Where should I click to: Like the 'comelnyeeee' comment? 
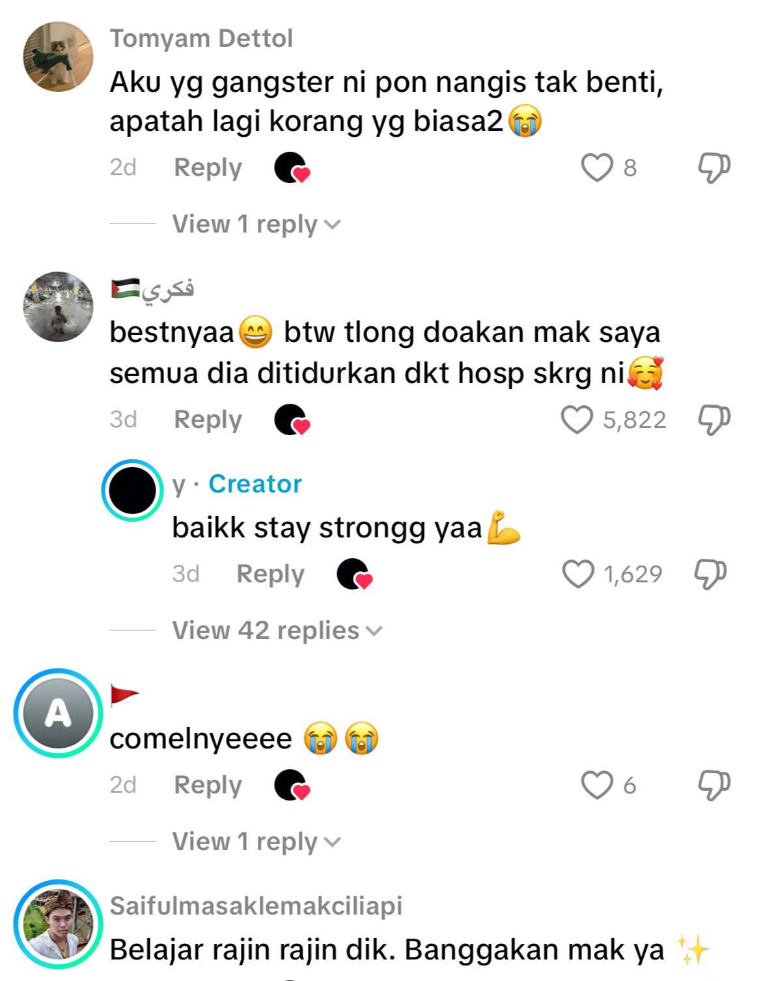597,786
